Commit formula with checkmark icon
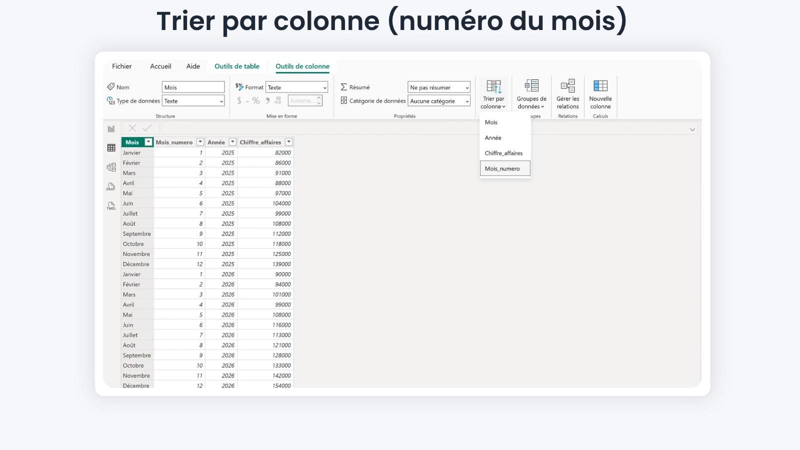The height and width of the screenshot is (450, 800). 147,128
